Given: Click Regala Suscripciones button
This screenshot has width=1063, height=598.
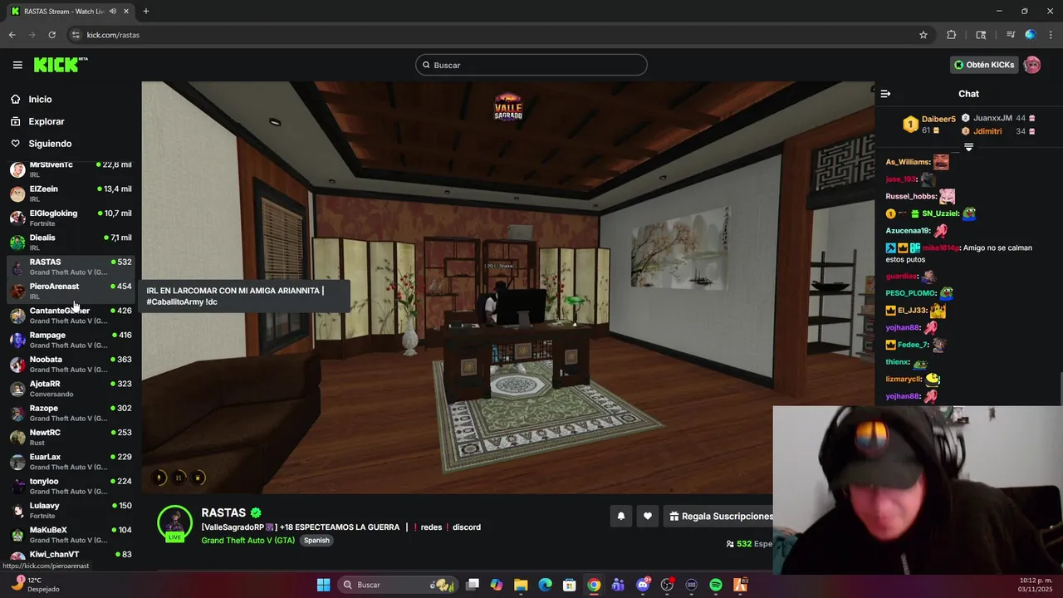Looking at the screenshot, I should point(719,516).
